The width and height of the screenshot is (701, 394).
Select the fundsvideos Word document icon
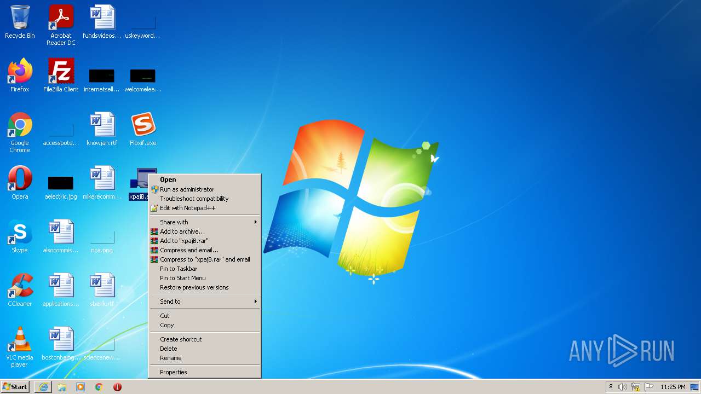point(102,22)
